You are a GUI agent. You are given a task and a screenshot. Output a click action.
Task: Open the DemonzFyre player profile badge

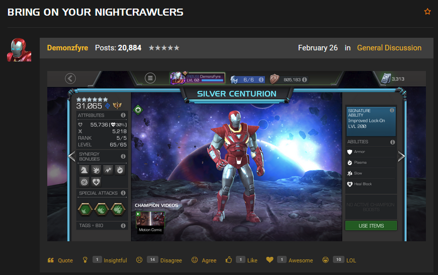(x=198, y=78)
